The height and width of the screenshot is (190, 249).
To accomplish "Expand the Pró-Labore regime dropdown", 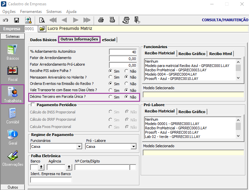I will click(133, 147).
